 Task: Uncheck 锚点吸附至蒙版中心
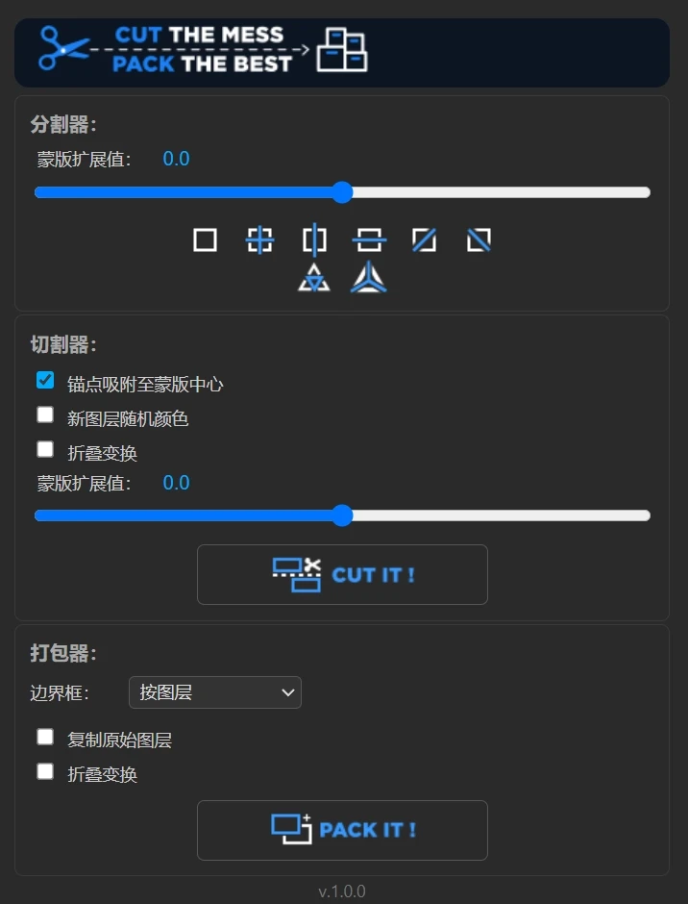44,380
